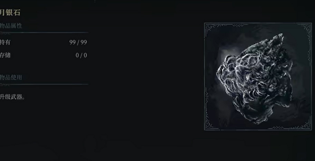Click the 存储 label
Viewport: 315px width, 161px height.
pos(5,55)
